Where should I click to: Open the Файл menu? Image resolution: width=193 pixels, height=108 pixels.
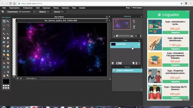(4, 8)
